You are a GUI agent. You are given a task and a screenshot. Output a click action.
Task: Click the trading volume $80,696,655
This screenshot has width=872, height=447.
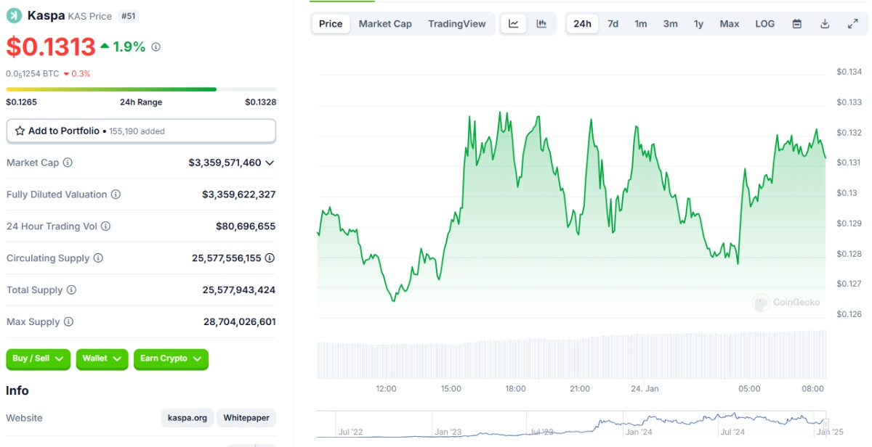tap(246, 226)
